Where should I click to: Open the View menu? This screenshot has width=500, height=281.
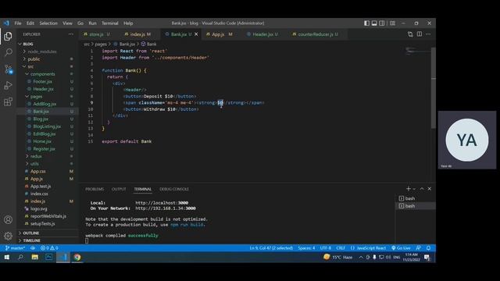pos(67,23)
